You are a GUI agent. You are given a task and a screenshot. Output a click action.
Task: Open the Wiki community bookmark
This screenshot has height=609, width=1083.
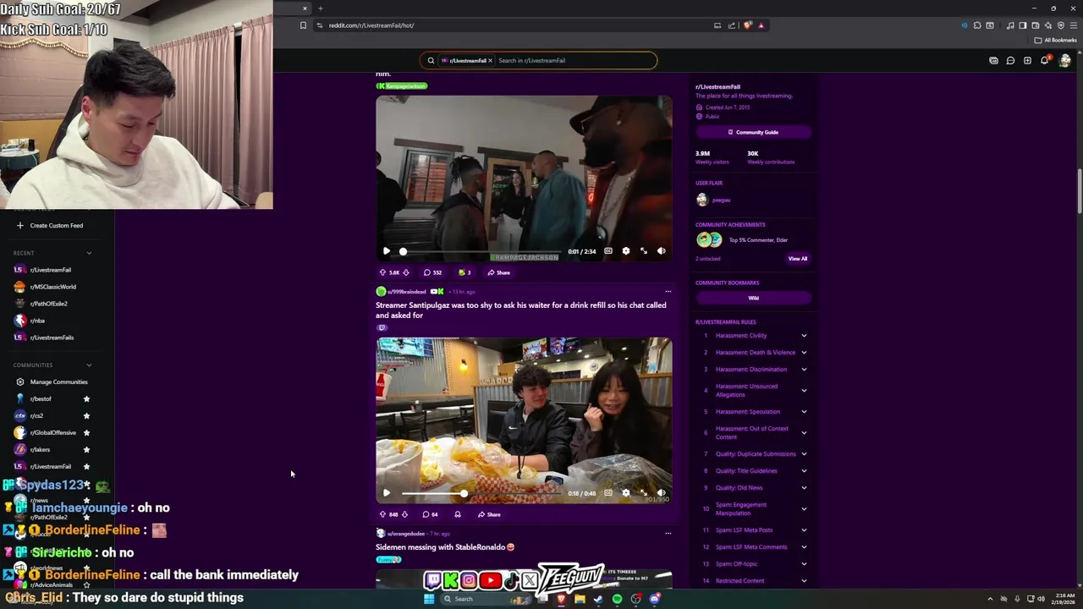tap(753, 298)
